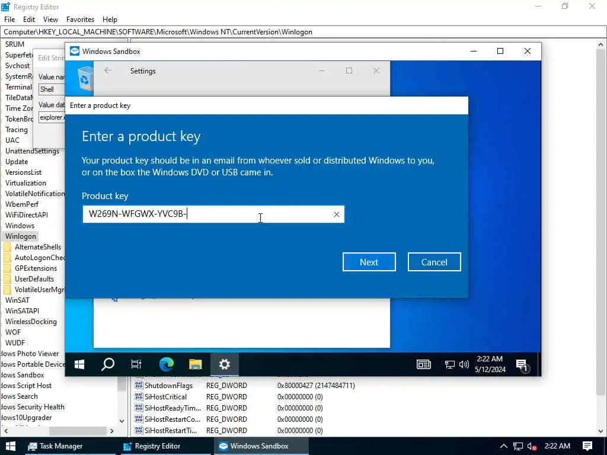Click the Recycle Bin icon in sandbox
The image size is (607, 455).
[x=84, y=79]
